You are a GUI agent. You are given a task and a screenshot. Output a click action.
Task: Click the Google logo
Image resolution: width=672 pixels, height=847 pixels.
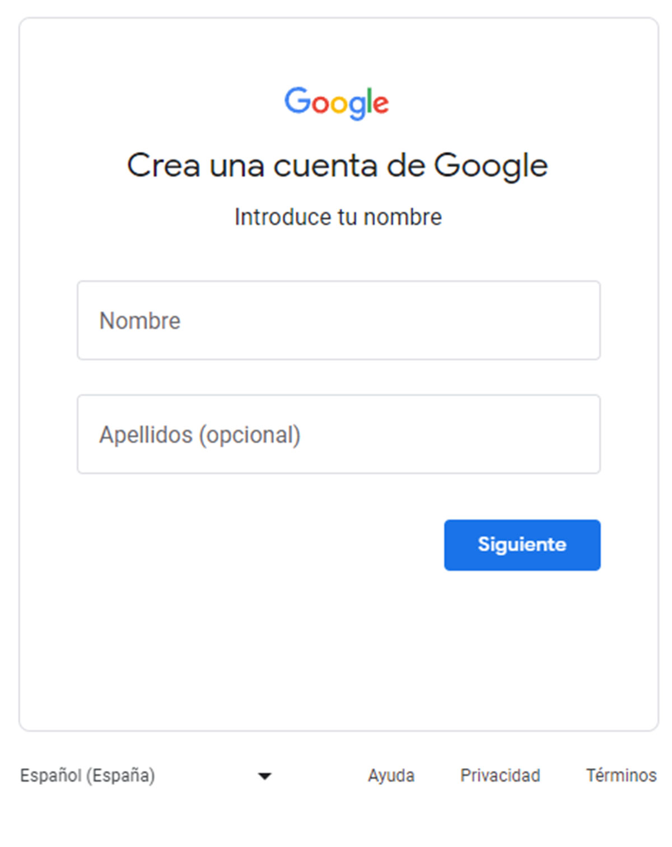337,102
